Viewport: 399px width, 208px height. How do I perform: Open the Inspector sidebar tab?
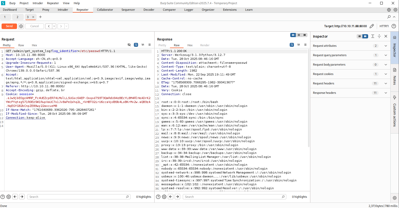[395, 48]
